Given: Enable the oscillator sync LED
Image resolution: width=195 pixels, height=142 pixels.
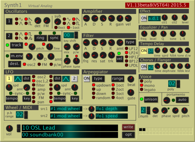Looking at the screenshot, I should (54, 33).
